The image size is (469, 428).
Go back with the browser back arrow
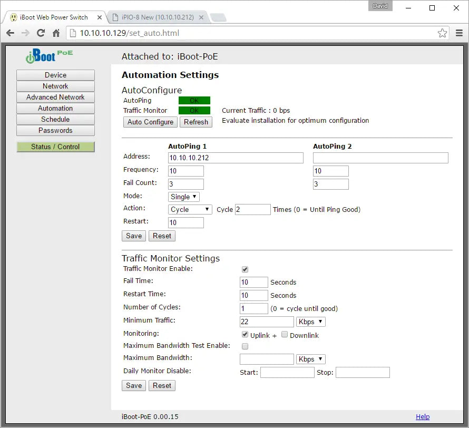(x=10, y=33)
